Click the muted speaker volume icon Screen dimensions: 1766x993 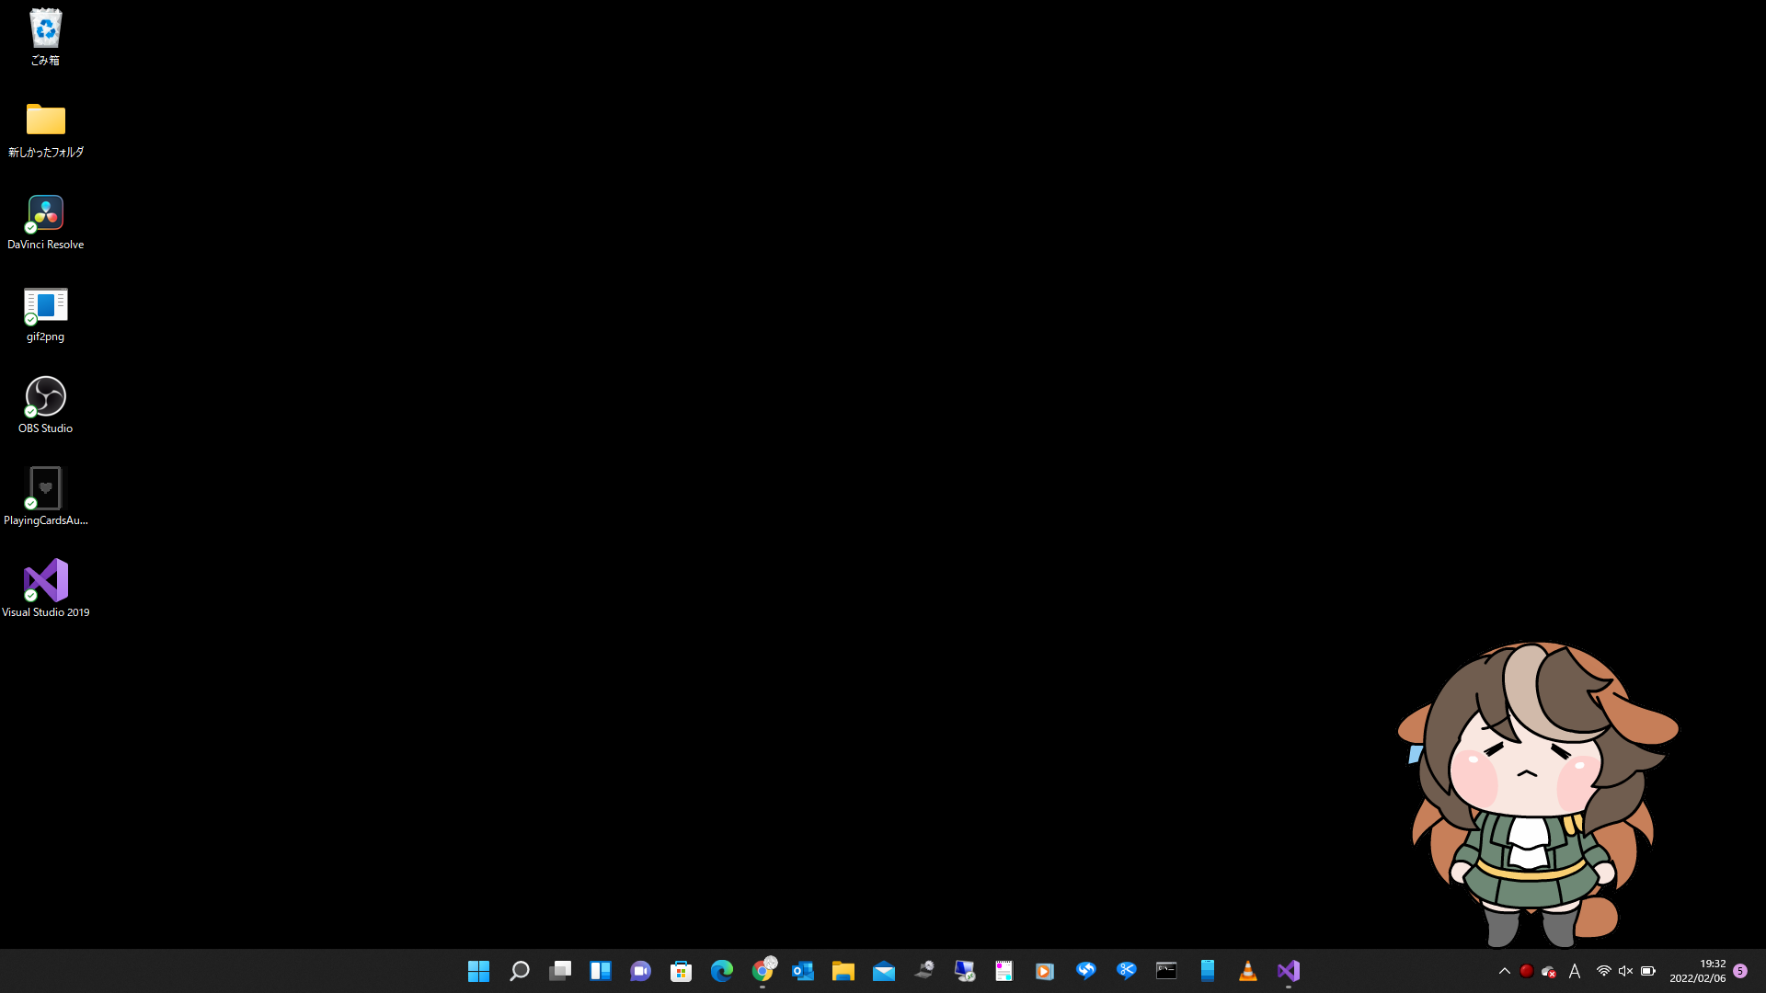pos(1625,971)
